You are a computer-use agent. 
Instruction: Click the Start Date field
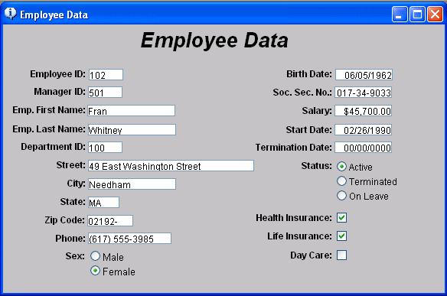point(363,130)
